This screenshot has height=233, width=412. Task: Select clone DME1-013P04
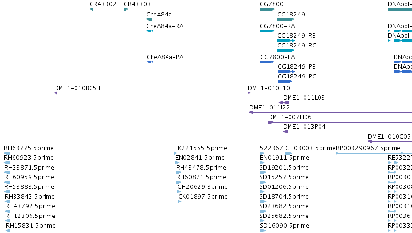pyautogui.click(x=304, y=127)
